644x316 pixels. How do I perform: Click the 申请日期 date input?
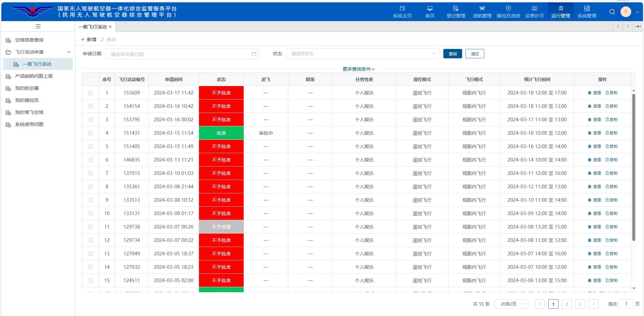(182, 54)
